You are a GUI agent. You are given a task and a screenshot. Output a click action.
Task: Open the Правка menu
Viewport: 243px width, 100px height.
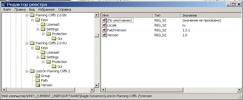click(x=20, y=10)
